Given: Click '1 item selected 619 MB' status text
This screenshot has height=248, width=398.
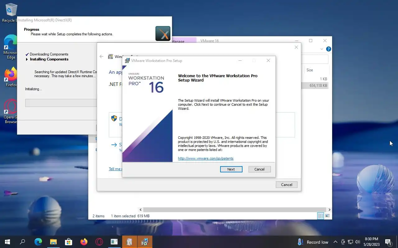Looking at the screenshot, I should [x=130, y=216].
